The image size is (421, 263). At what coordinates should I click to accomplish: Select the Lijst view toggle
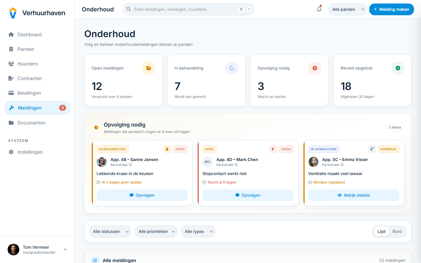381,231
